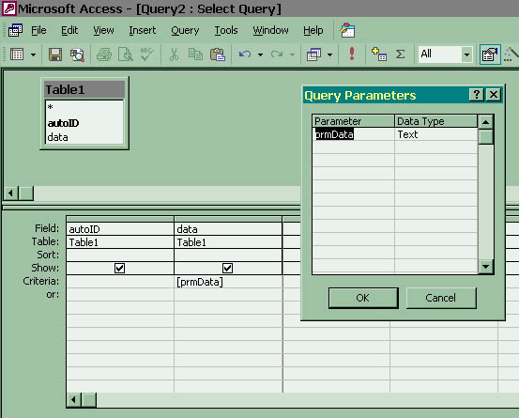Screen dimensions: 519x418
Task: Uncheck Show box for data column
Action: click(227, 268)
